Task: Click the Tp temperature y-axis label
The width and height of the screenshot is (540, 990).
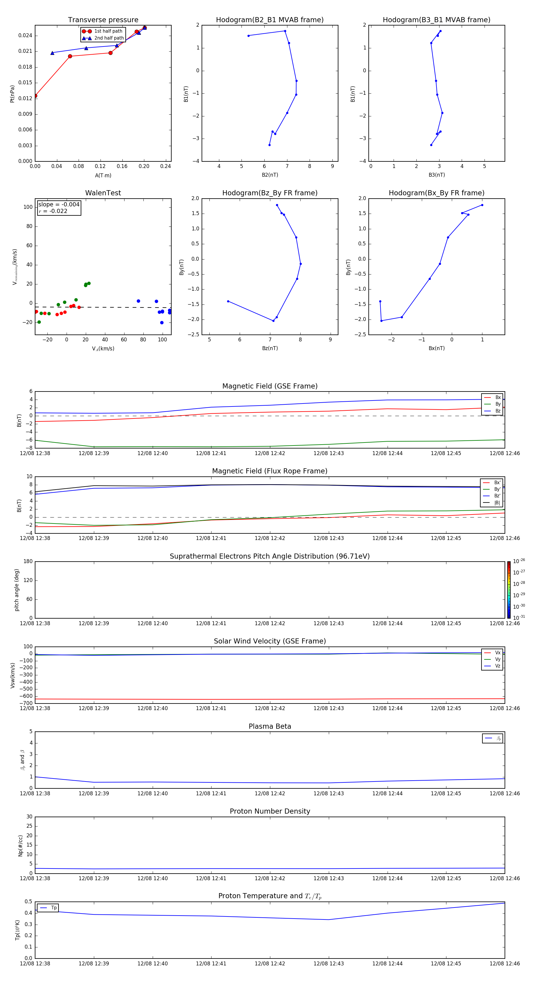Action: coord(17,930)
